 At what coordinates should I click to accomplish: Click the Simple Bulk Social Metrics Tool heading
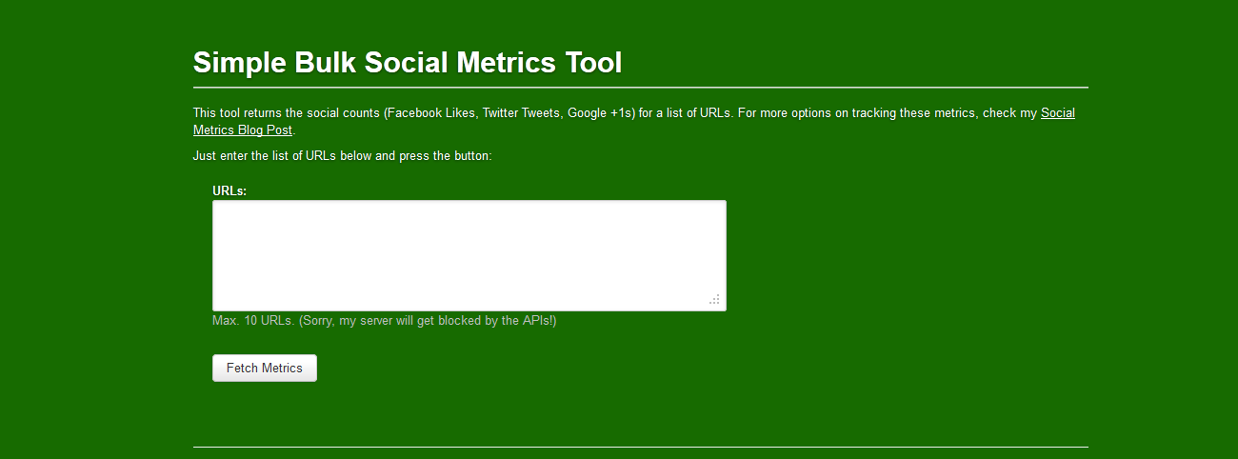click(x=407, y=63)
